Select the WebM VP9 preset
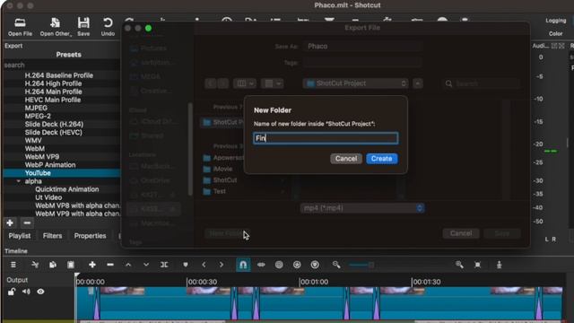Image resolution: width=574 pixels, height=323 pixels. [x=42, y=157]
